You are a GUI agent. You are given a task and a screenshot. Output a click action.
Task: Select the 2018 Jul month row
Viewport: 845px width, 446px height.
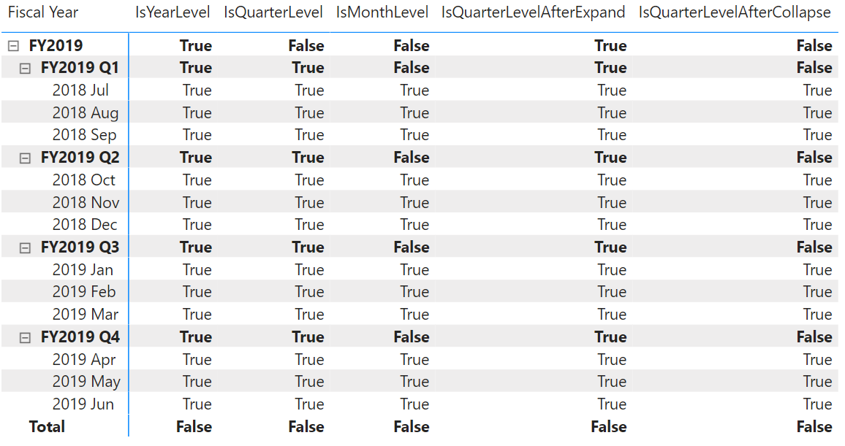point(80,91)
